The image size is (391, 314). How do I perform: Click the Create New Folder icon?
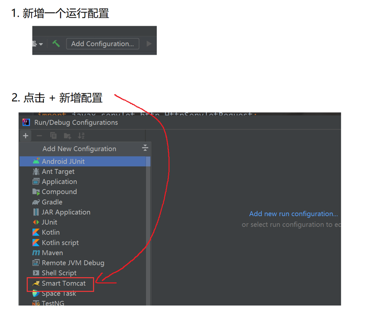(x=67, y=136)
